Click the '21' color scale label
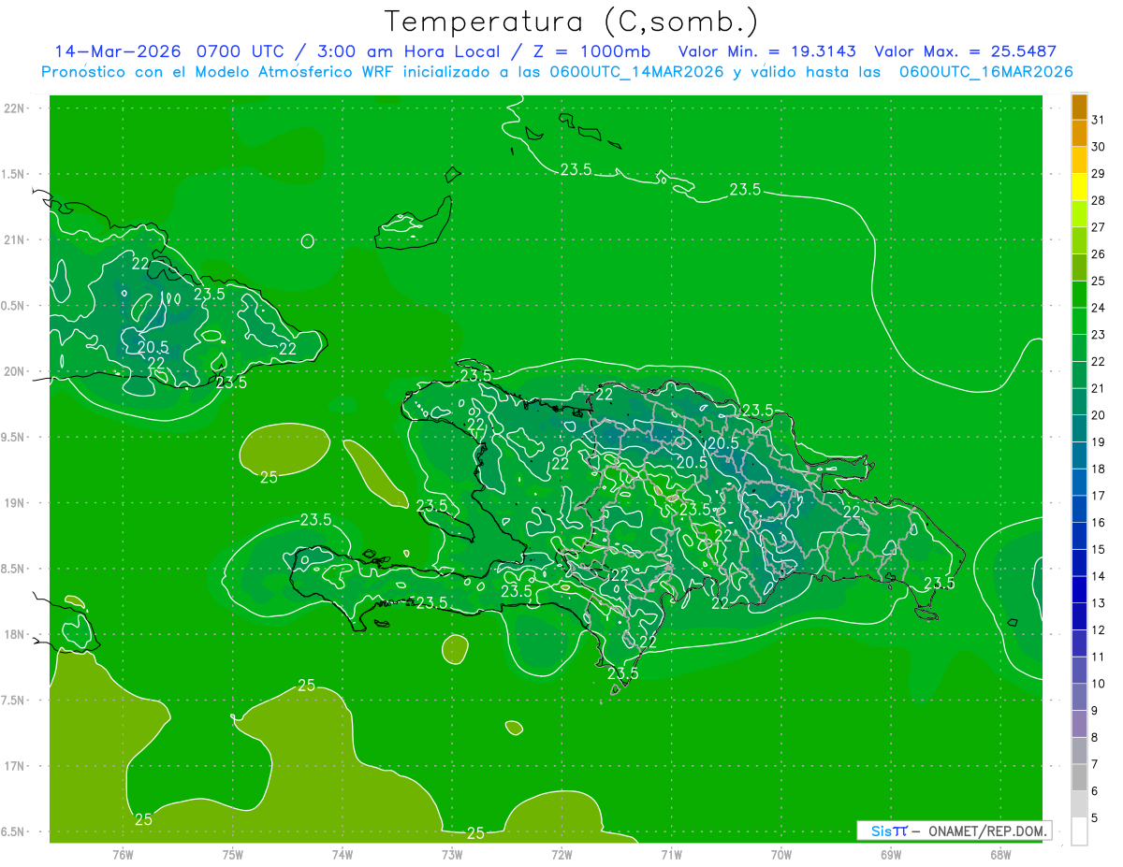 click(1099, 388)
